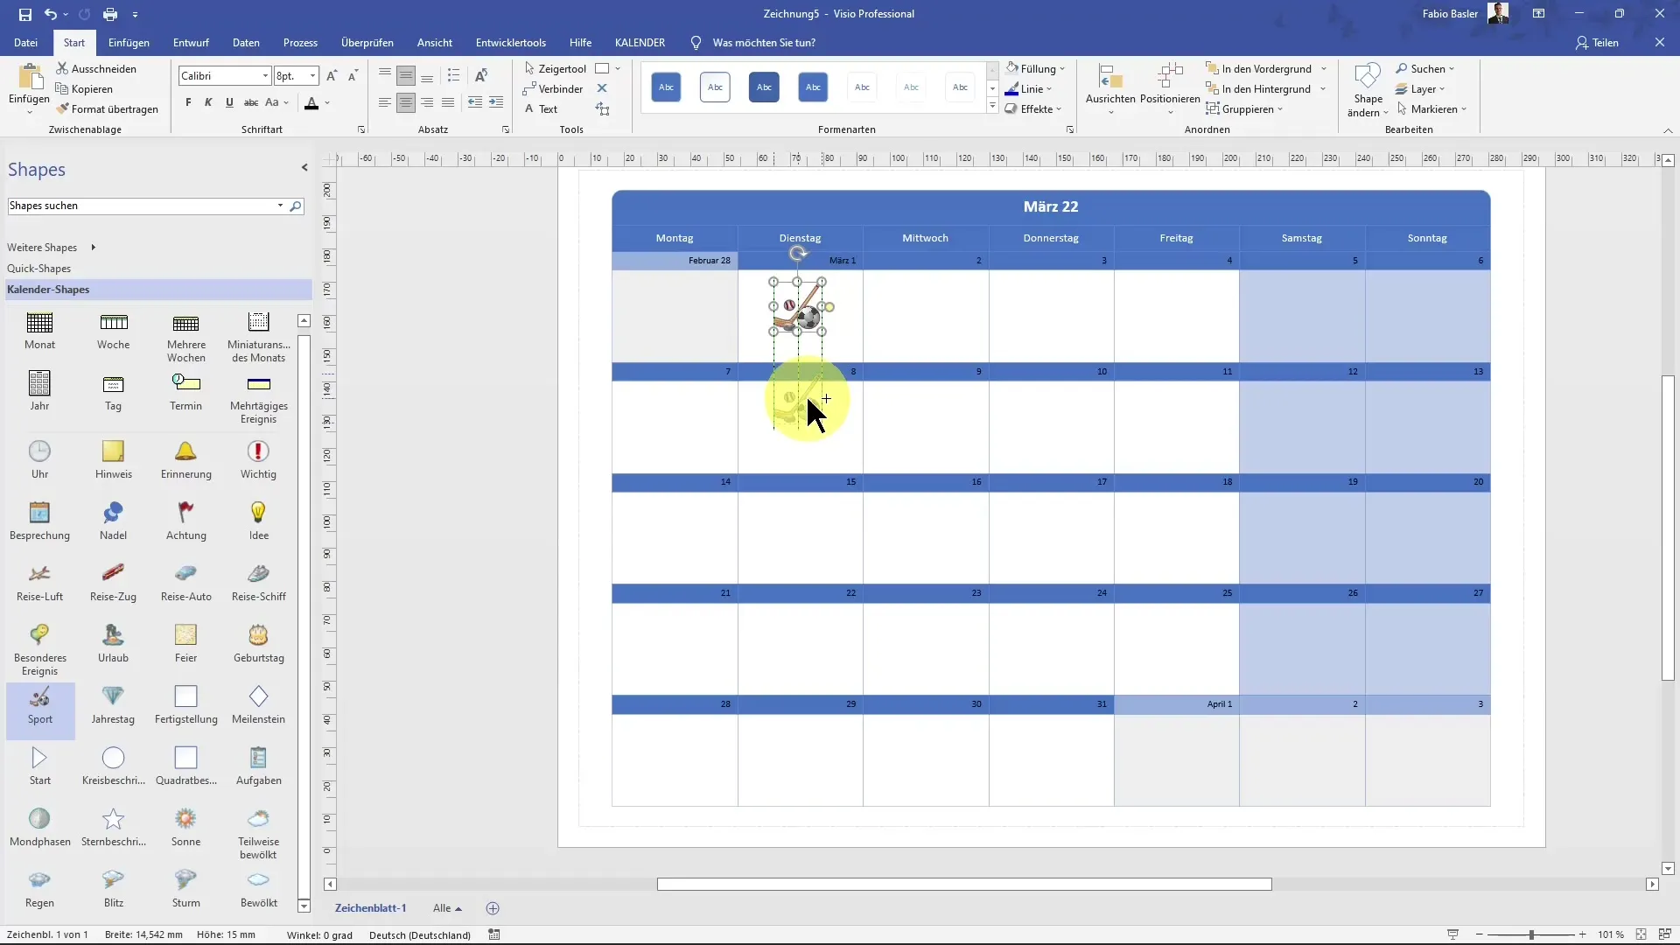This screenshot has width=1680, height=945.
Task: Open the Einfügen ribbon tab
Action: 128,43
